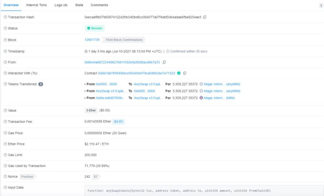The image size is (324, 196).
Task: Click the help icon beside Ether Price
Action: click(x=5, y=144)
